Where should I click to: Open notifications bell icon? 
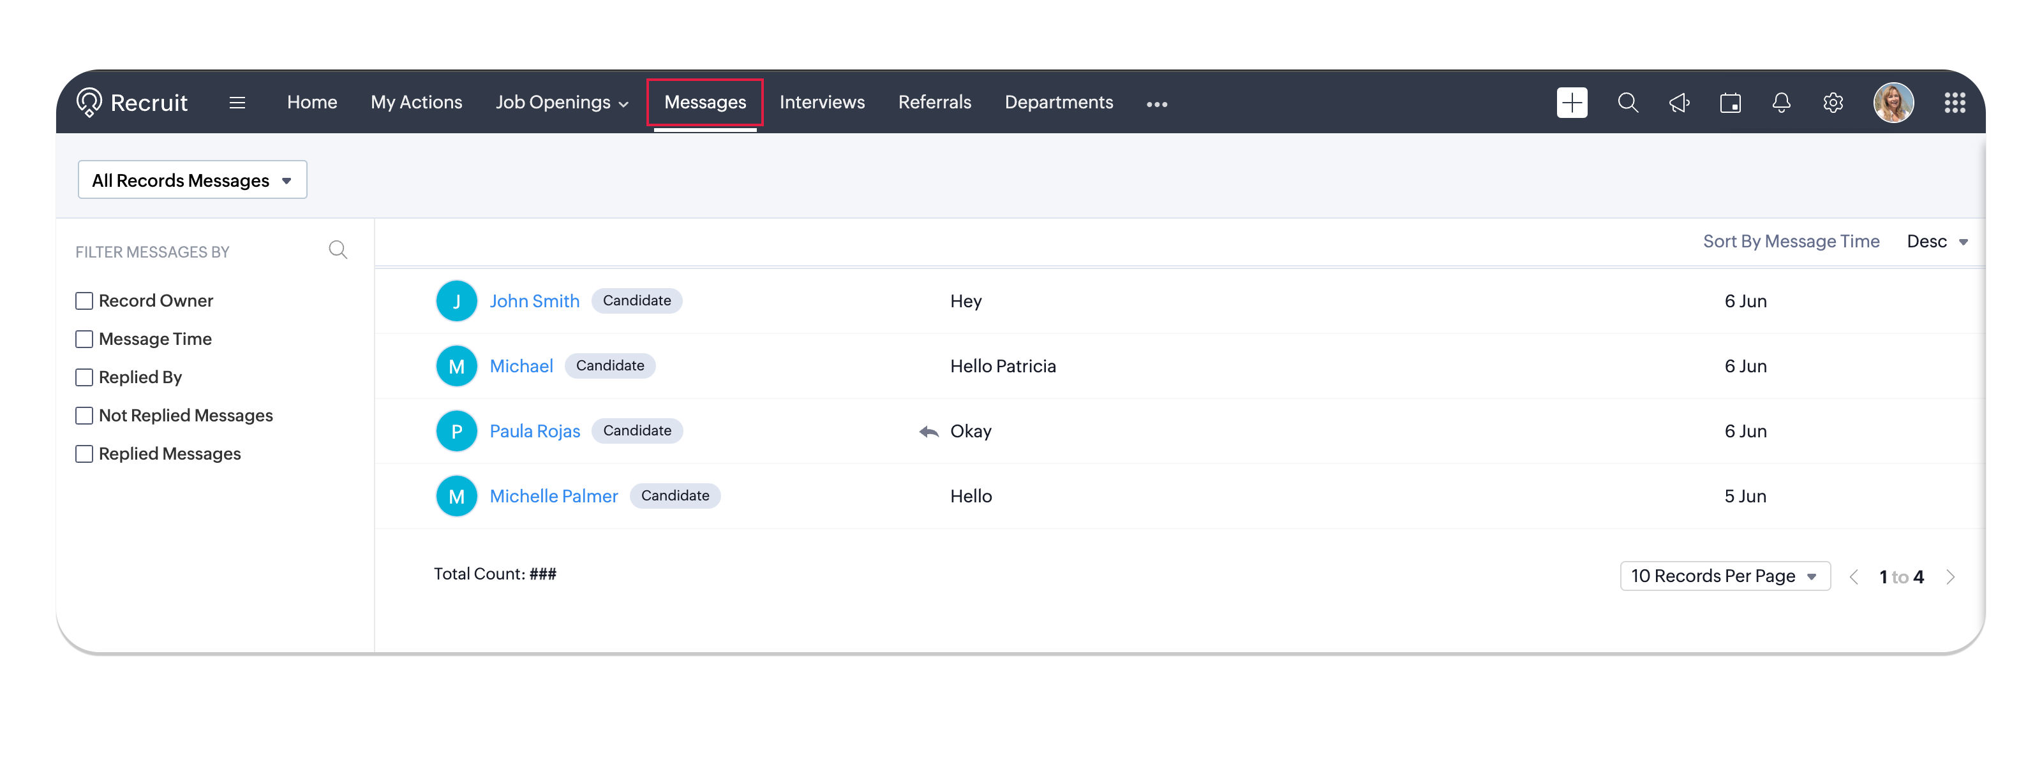tap(1781, 103)
